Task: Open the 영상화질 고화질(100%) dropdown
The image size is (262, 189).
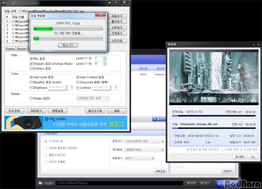Action: point(144,150)
